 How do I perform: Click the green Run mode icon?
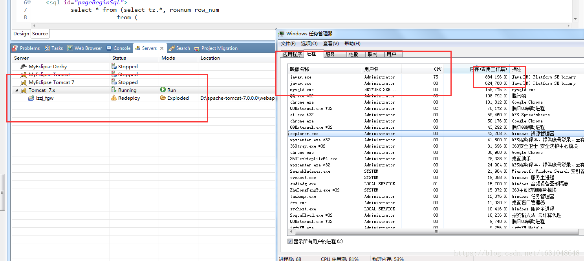pyautogui.click(x=163, y=90)
